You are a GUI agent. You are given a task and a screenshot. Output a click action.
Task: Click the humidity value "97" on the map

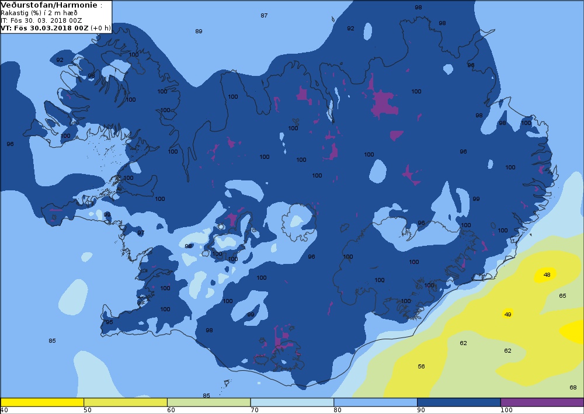point(140,232)
